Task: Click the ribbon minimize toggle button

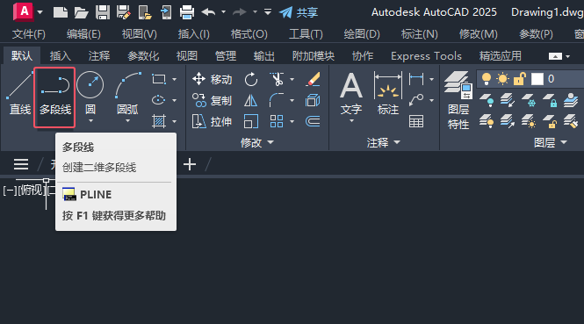Action: (x=555, y=56)
